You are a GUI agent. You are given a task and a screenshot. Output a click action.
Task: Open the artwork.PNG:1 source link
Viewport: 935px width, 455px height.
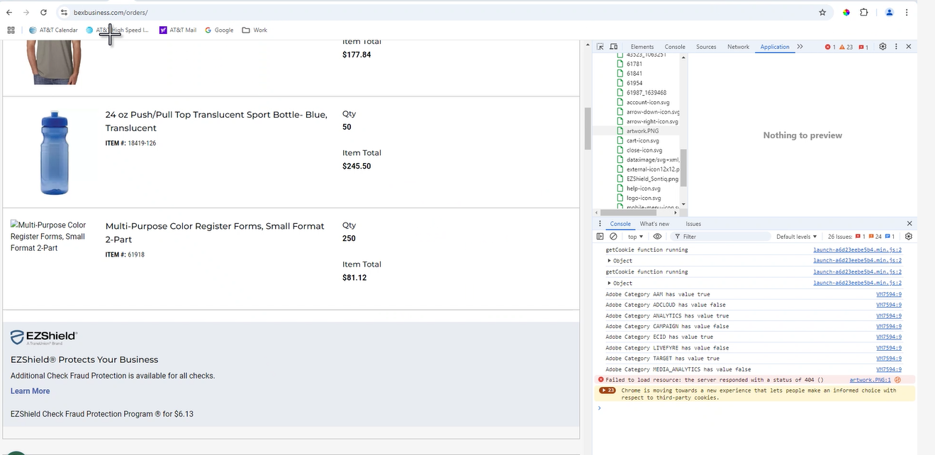pyautogui.click(x=870, y=380)
